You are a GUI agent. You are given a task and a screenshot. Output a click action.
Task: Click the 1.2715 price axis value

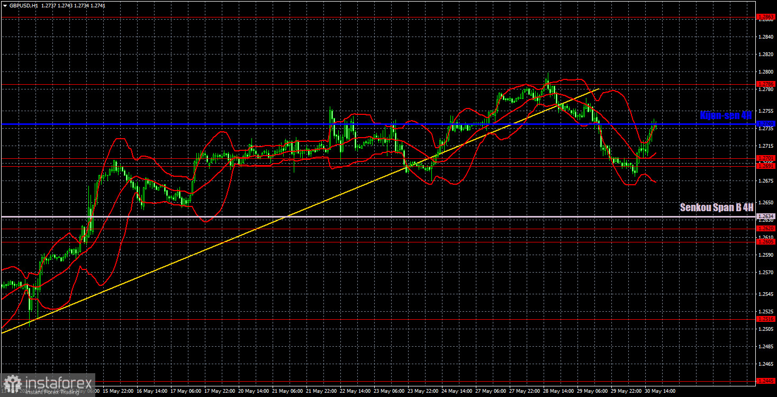(x=766, y=146)
